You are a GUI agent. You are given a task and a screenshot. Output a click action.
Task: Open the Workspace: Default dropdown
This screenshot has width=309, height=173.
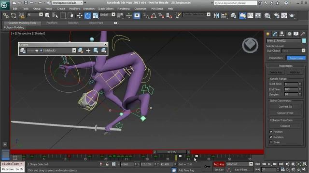[x=68, y=3]
